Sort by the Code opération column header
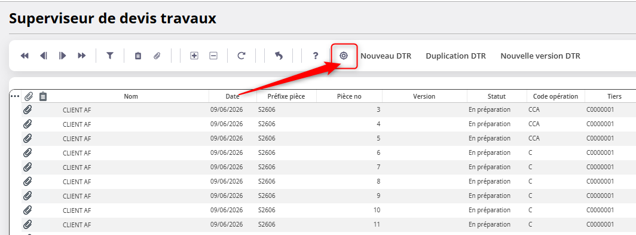Viewport: 636px width, 235px height. (x=556, y=96)
